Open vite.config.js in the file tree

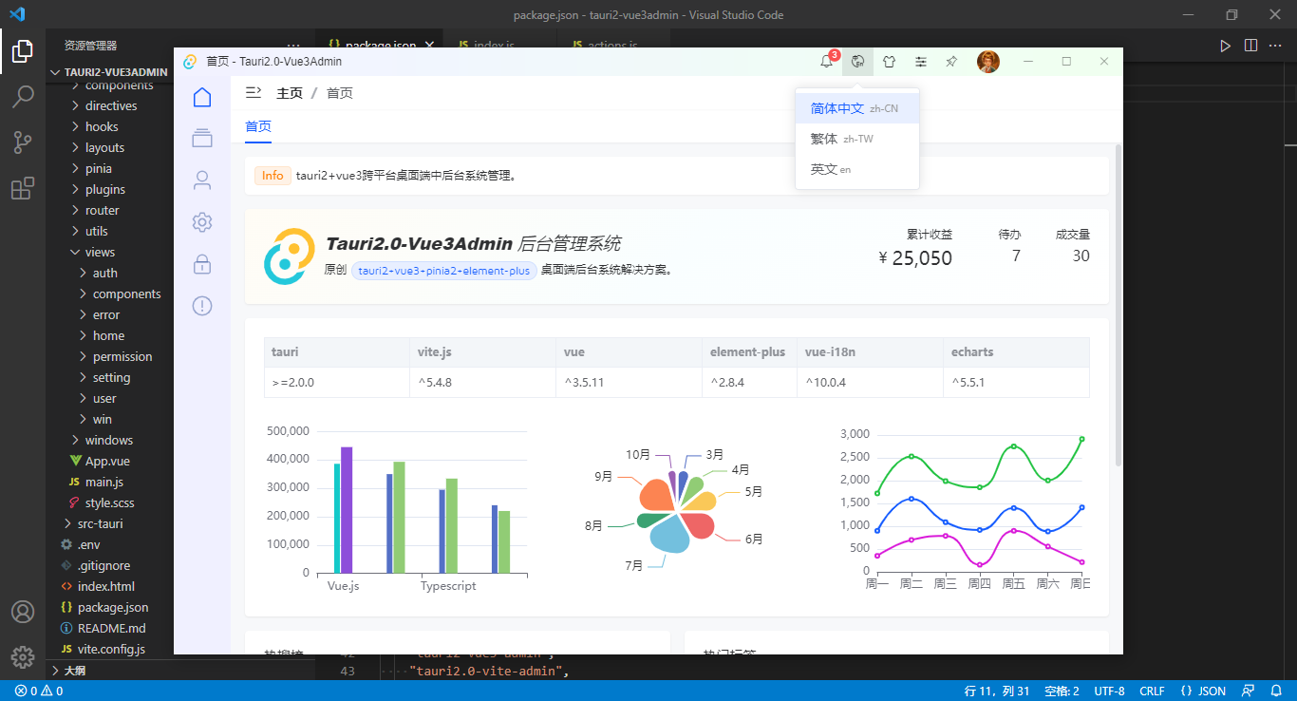point(111,649)
